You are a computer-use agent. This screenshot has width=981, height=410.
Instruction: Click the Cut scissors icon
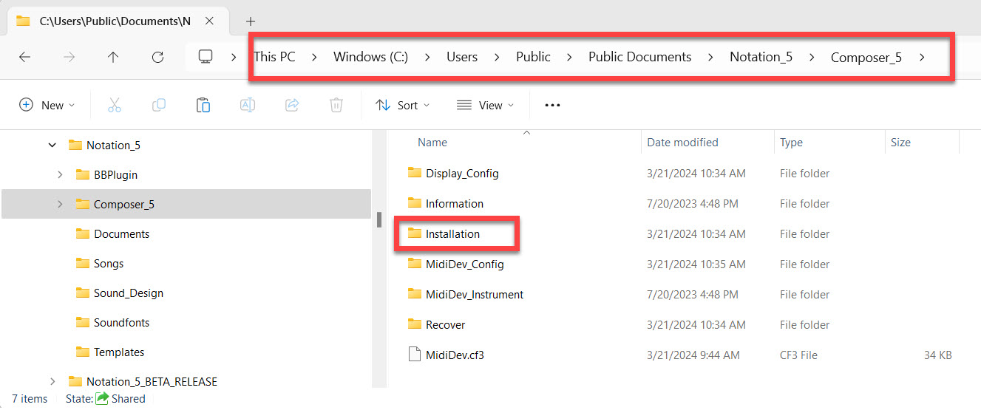[x=115, y=105]
